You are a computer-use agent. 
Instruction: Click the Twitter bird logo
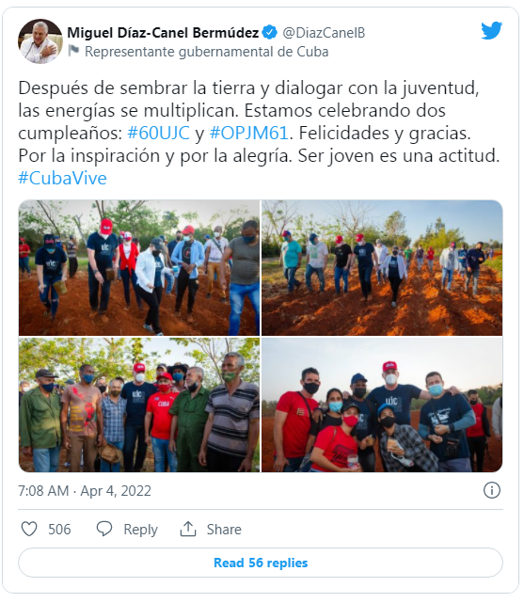pyautogui.click(x=491, y=30)
